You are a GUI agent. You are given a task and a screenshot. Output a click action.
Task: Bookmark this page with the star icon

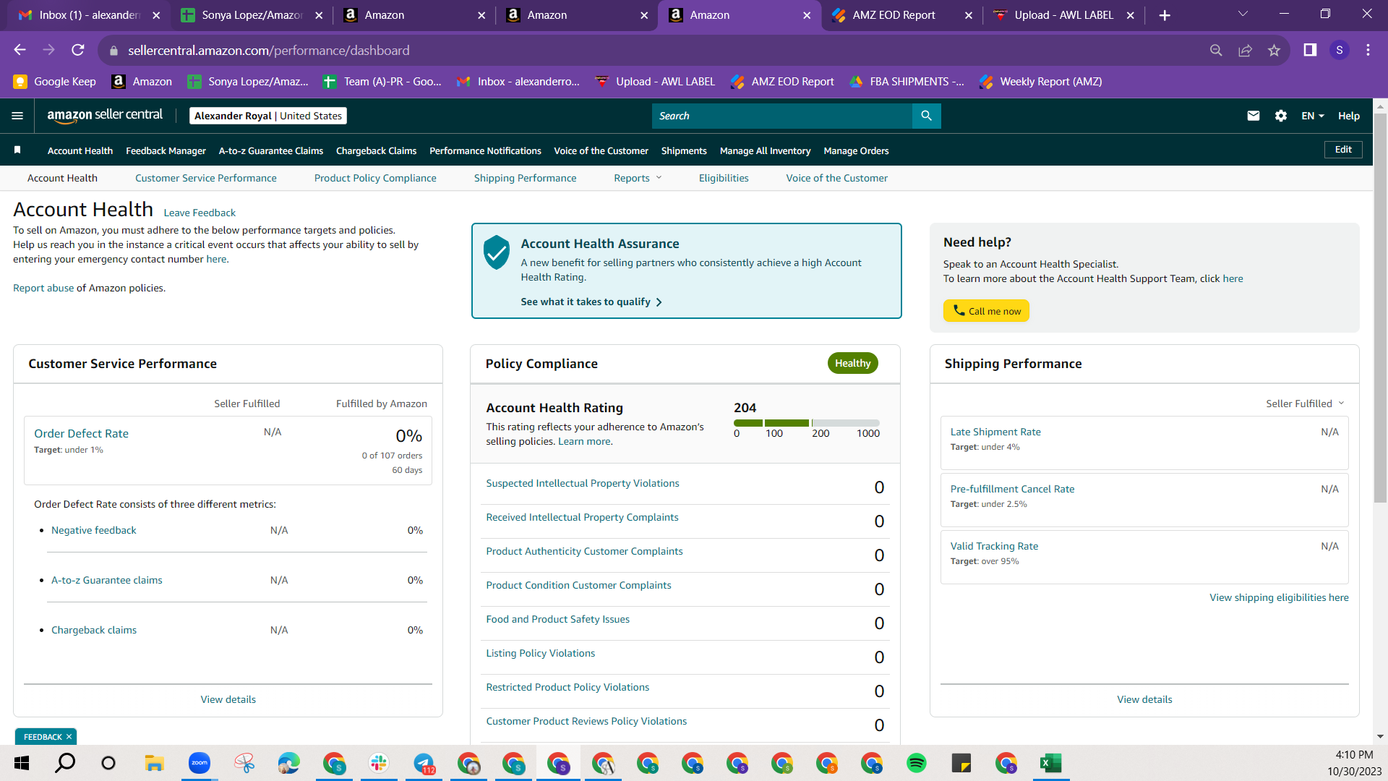pyautogui.click(x=1274, y=50)
